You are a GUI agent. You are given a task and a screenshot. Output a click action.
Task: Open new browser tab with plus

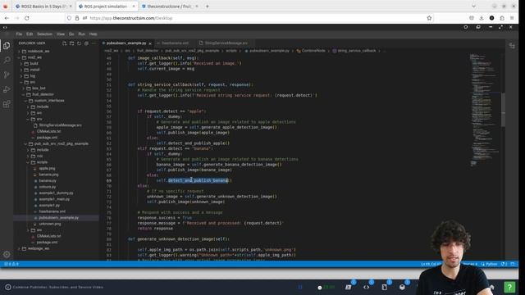(x=208, y=6)
